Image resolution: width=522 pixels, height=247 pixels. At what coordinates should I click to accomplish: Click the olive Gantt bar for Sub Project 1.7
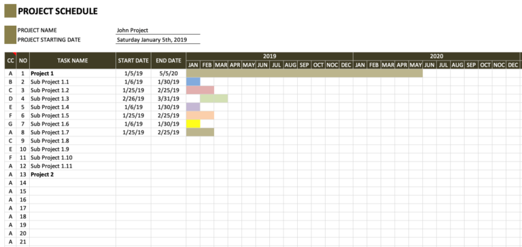click(x=200, y=132)
